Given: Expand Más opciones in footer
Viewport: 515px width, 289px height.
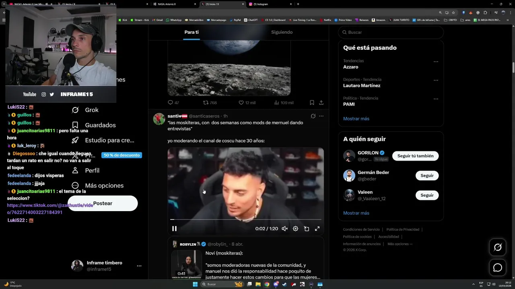Looking at the screenshot, I should (400, 244).
